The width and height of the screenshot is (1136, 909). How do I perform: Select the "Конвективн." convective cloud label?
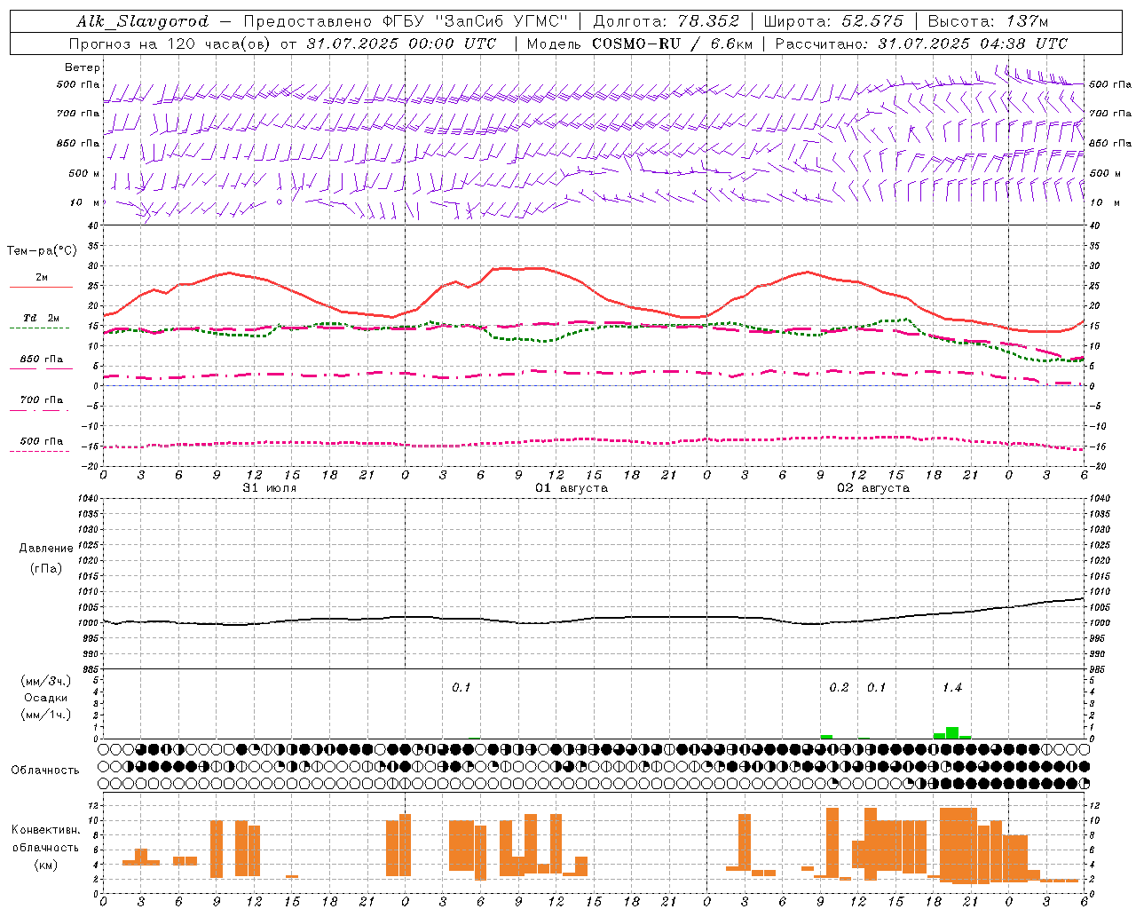45,830
